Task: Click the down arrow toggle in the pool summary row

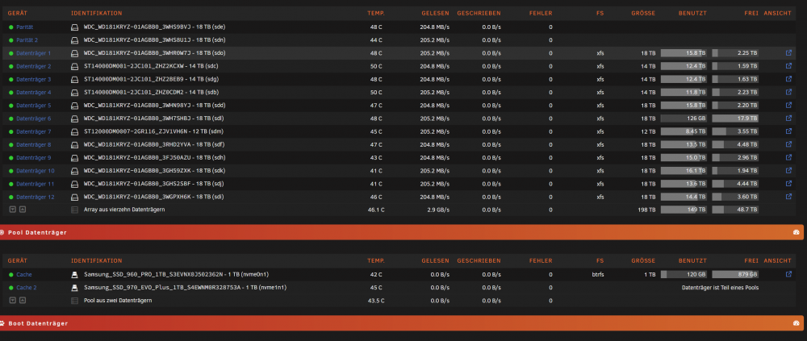Action: [13, 301]
